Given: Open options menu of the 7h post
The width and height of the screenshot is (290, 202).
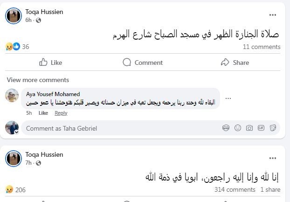Looking at the screenshot, I should coord(273,158).
